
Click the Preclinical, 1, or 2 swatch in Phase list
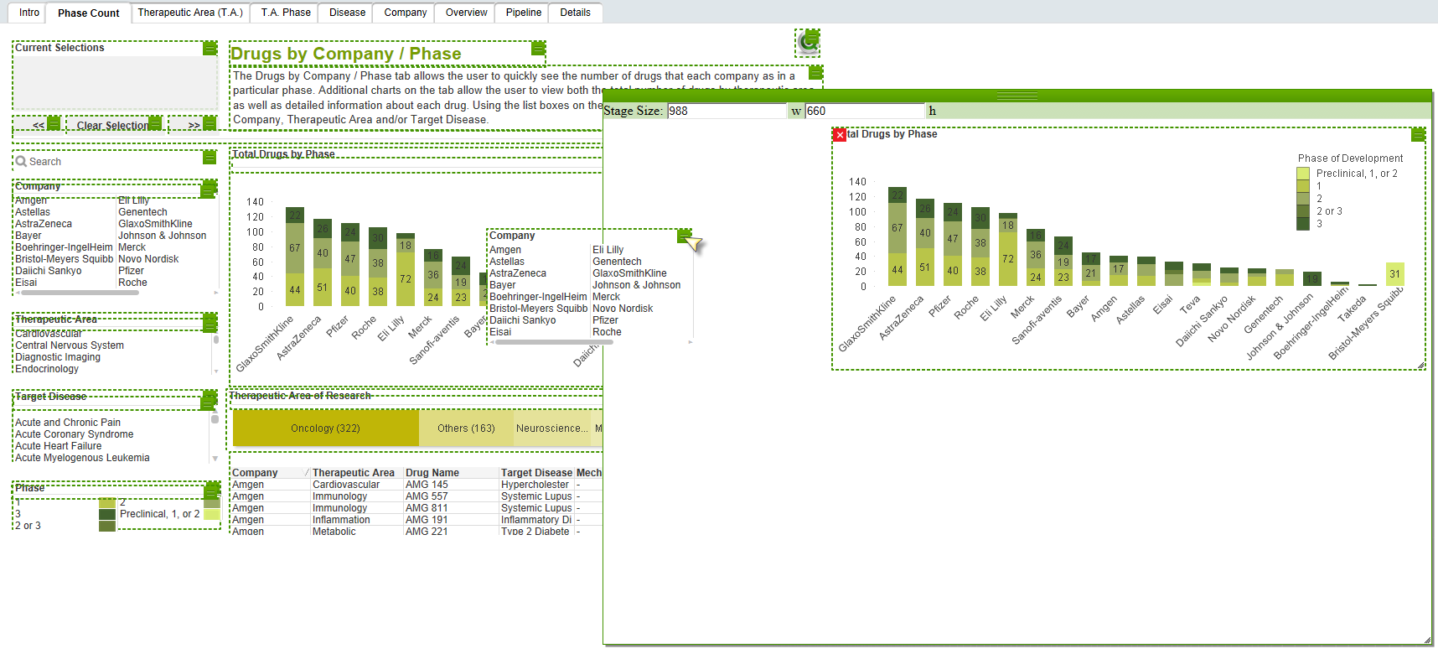click(212, 514)
